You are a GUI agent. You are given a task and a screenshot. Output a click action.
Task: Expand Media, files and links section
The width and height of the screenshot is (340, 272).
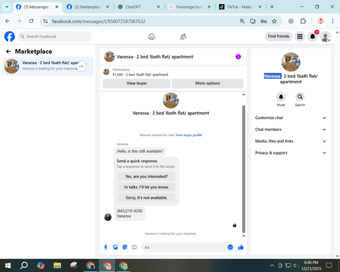[291, 141]
